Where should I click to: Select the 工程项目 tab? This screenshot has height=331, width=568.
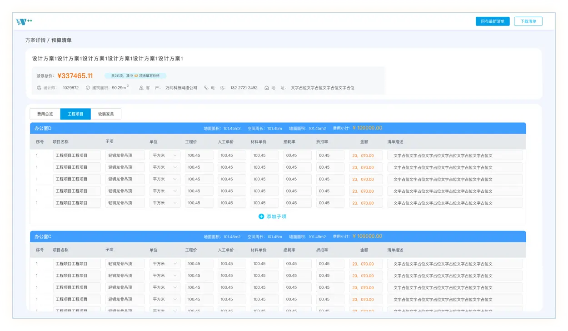pos(75,114)
